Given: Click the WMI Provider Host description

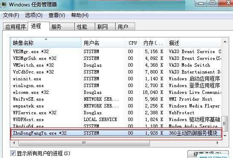Looking at the screenshot, I should 190,99.
